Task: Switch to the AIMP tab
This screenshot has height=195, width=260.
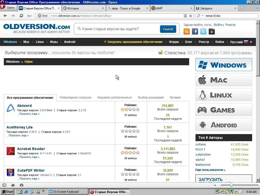Action: coord(170,8)
